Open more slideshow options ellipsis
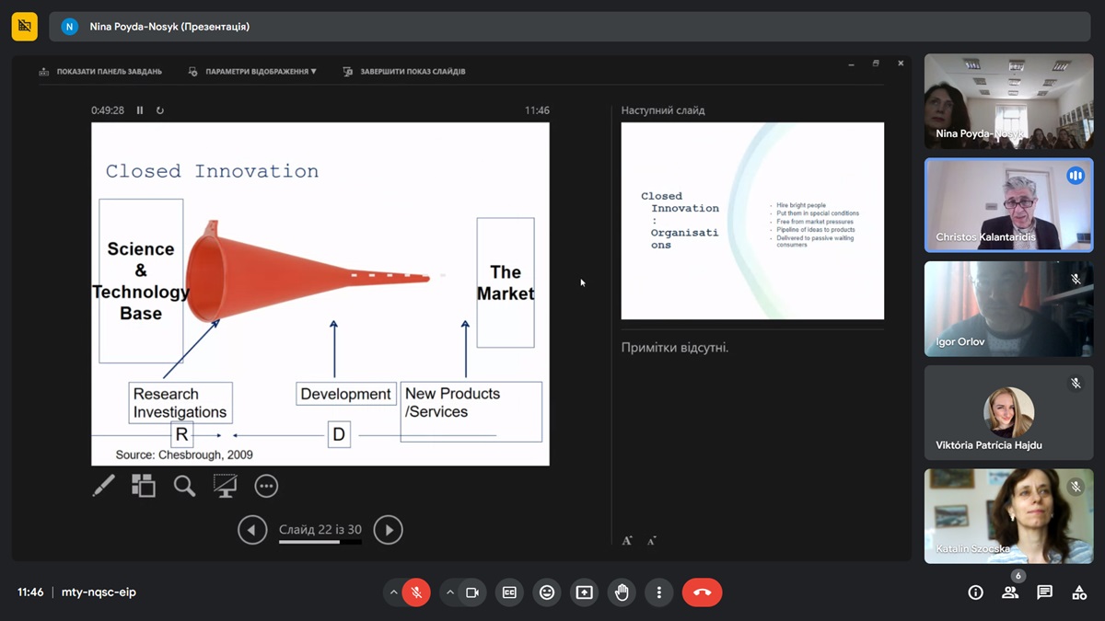1105x621 pixels. (266, 486)
